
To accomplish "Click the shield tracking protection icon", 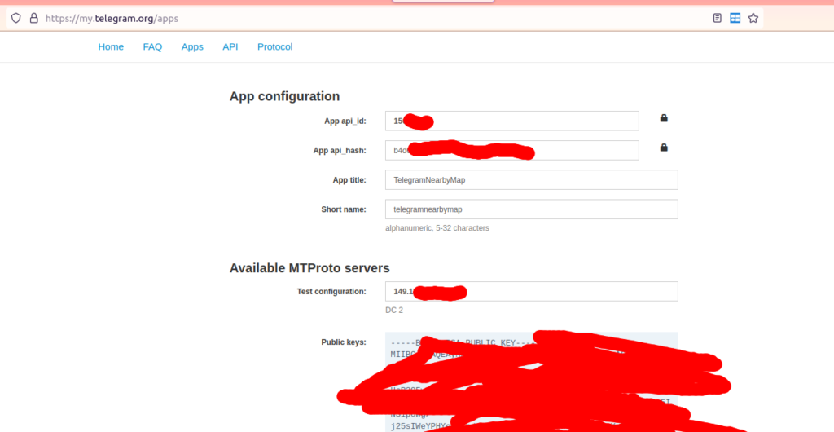I will (x=16, y=18).
